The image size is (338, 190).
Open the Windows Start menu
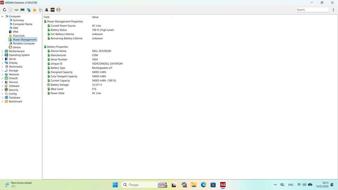(x=115, y=185)
